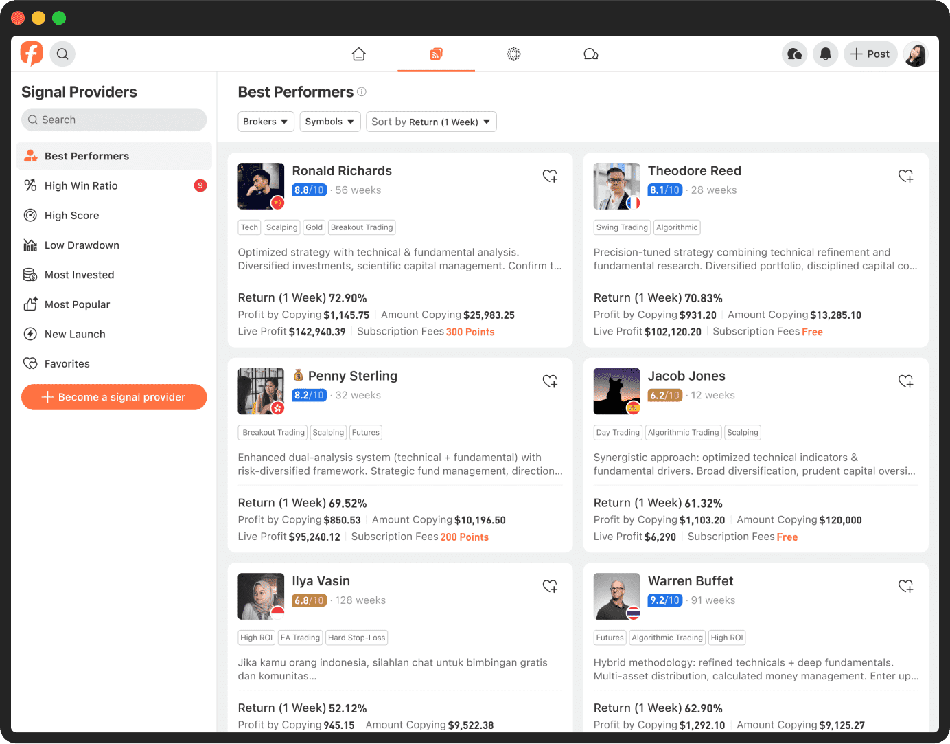This screenshot has width=950, height=744.
Task: Go to Low Drawdown category
Action: pyautogui.click(x=82, y=245)
